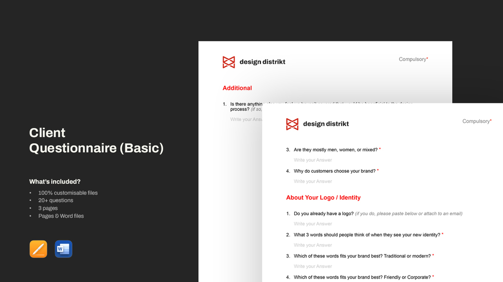Click the 'Additional' heading on back page
This screenshot has height=282, width=503.
237,88
